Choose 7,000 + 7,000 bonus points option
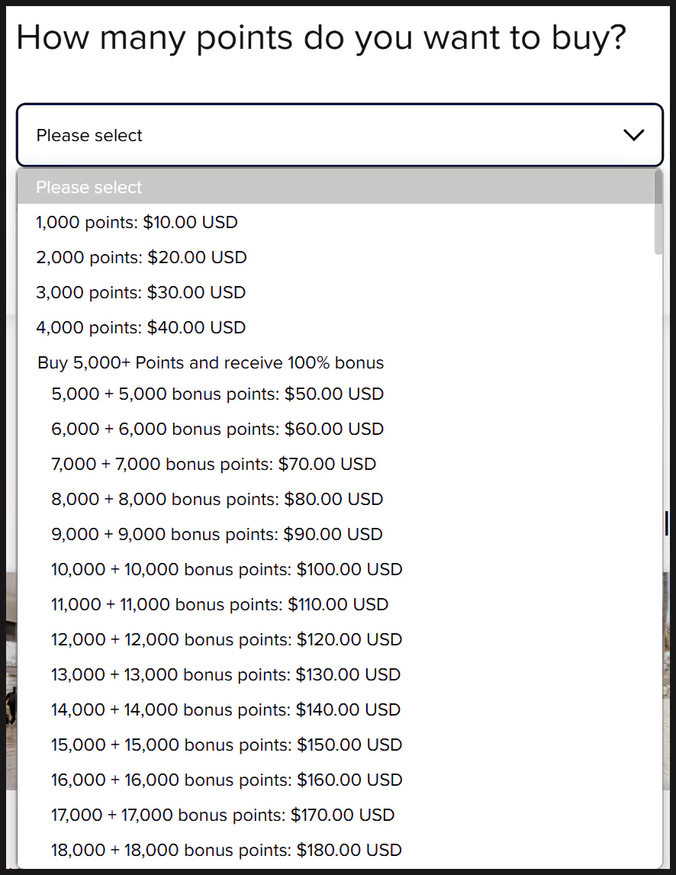The height and width of the screenshot is (875, 676). click(x=214, y=464)
